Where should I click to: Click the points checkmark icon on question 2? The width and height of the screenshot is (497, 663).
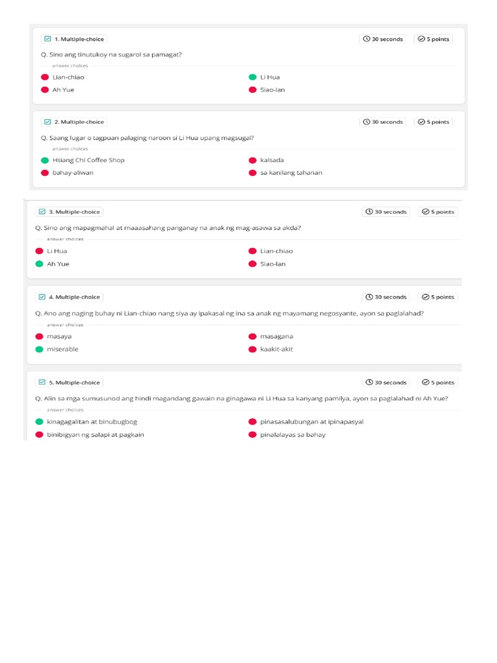(421, 122)
